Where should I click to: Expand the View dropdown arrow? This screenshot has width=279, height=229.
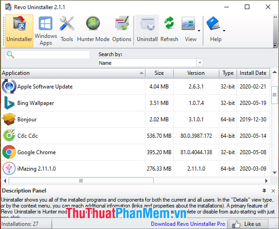click(x=199, y=31)
